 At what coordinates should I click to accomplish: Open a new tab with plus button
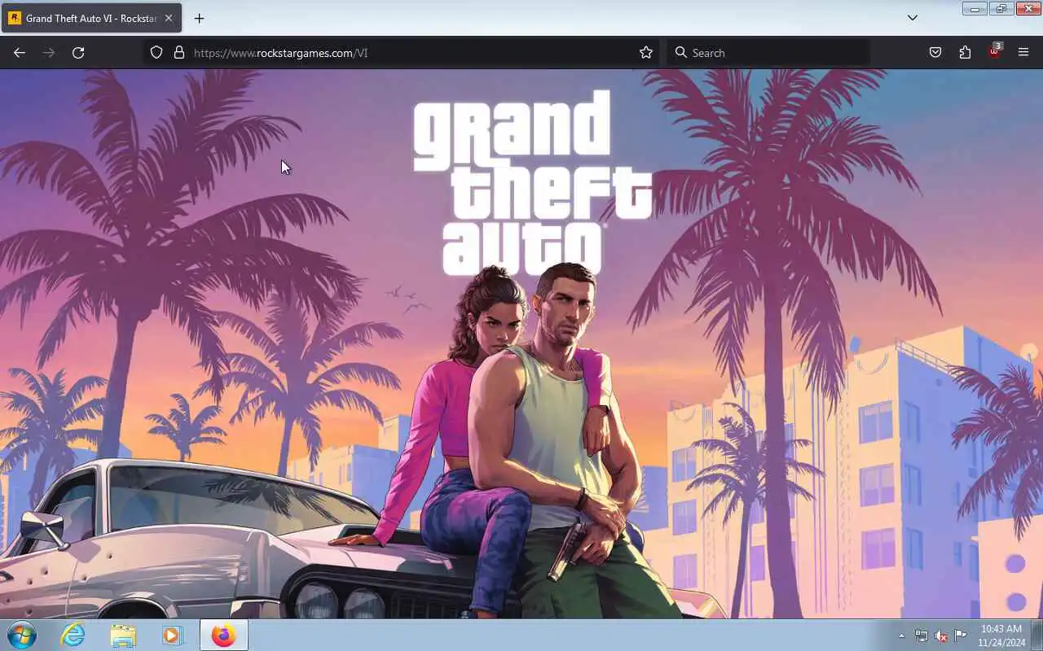pos(200,18)
